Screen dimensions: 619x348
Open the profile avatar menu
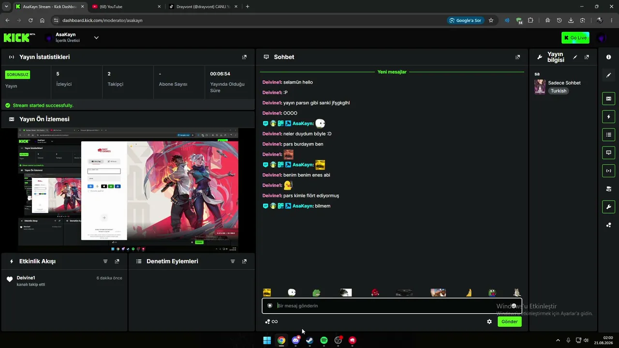[601, 38]
